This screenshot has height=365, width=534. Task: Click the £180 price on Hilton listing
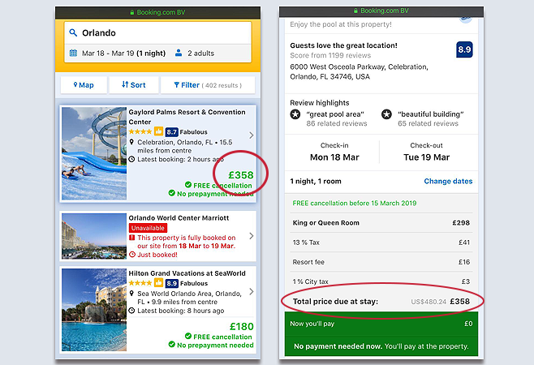(x=242, y=327)
